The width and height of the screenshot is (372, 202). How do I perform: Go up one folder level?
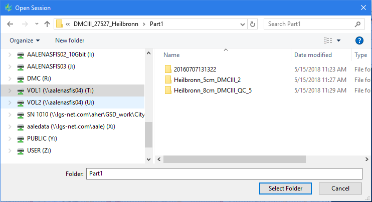[x=47, y=24]
